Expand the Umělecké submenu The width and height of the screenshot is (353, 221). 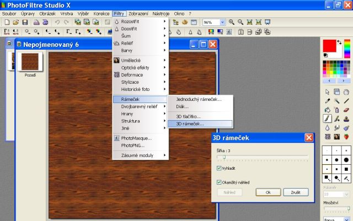(141, 60)
